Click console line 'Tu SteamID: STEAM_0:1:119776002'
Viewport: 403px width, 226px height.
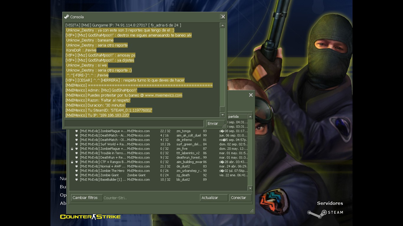[109, 110]
